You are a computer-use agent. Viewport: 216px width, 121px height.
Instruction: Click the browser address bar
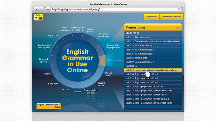point(116,9)
